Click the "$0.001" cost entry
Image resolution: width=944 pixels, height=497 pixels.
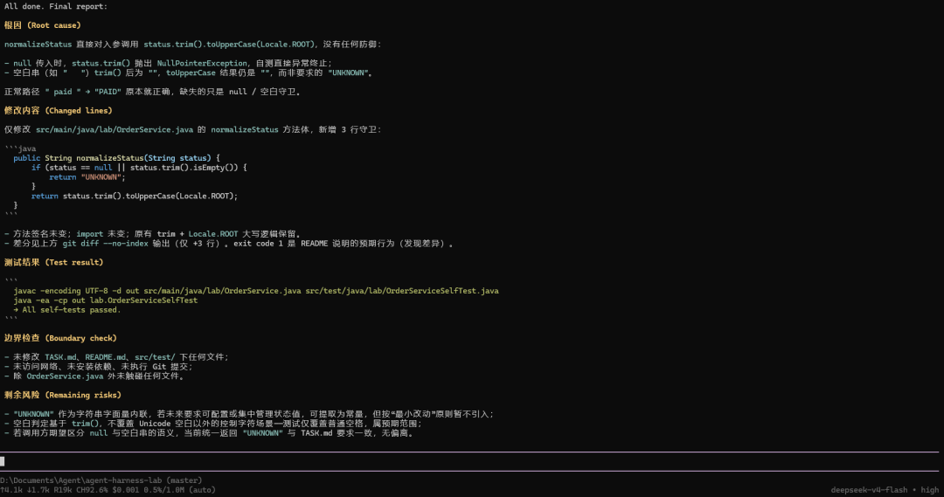(x=126, y=490)
